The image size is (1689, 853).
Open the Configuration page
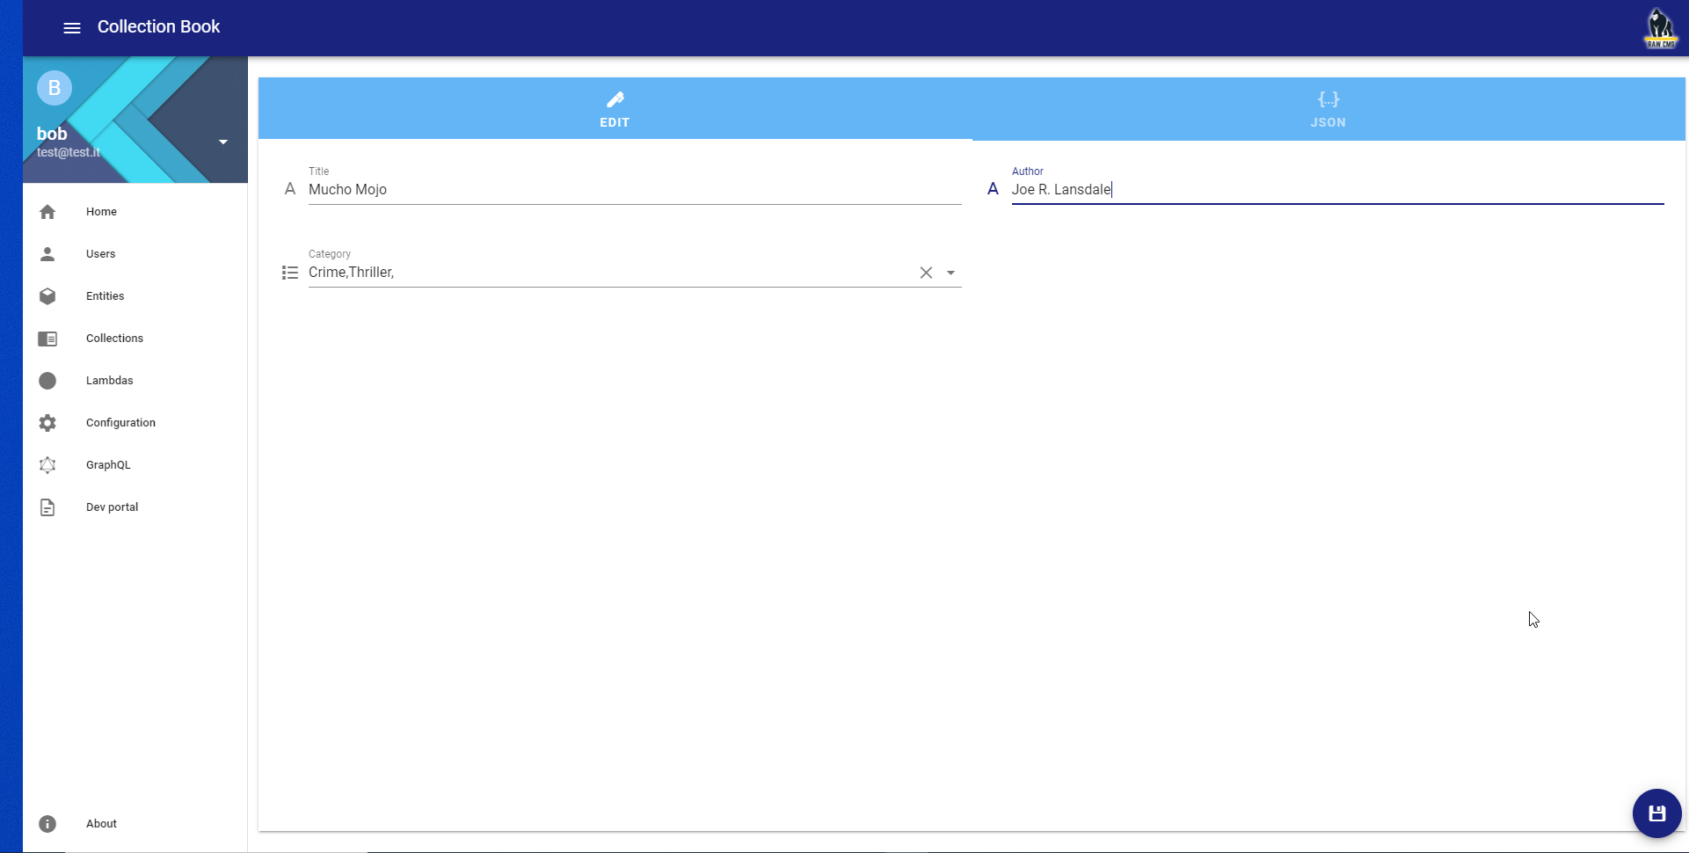pos(135,423)
